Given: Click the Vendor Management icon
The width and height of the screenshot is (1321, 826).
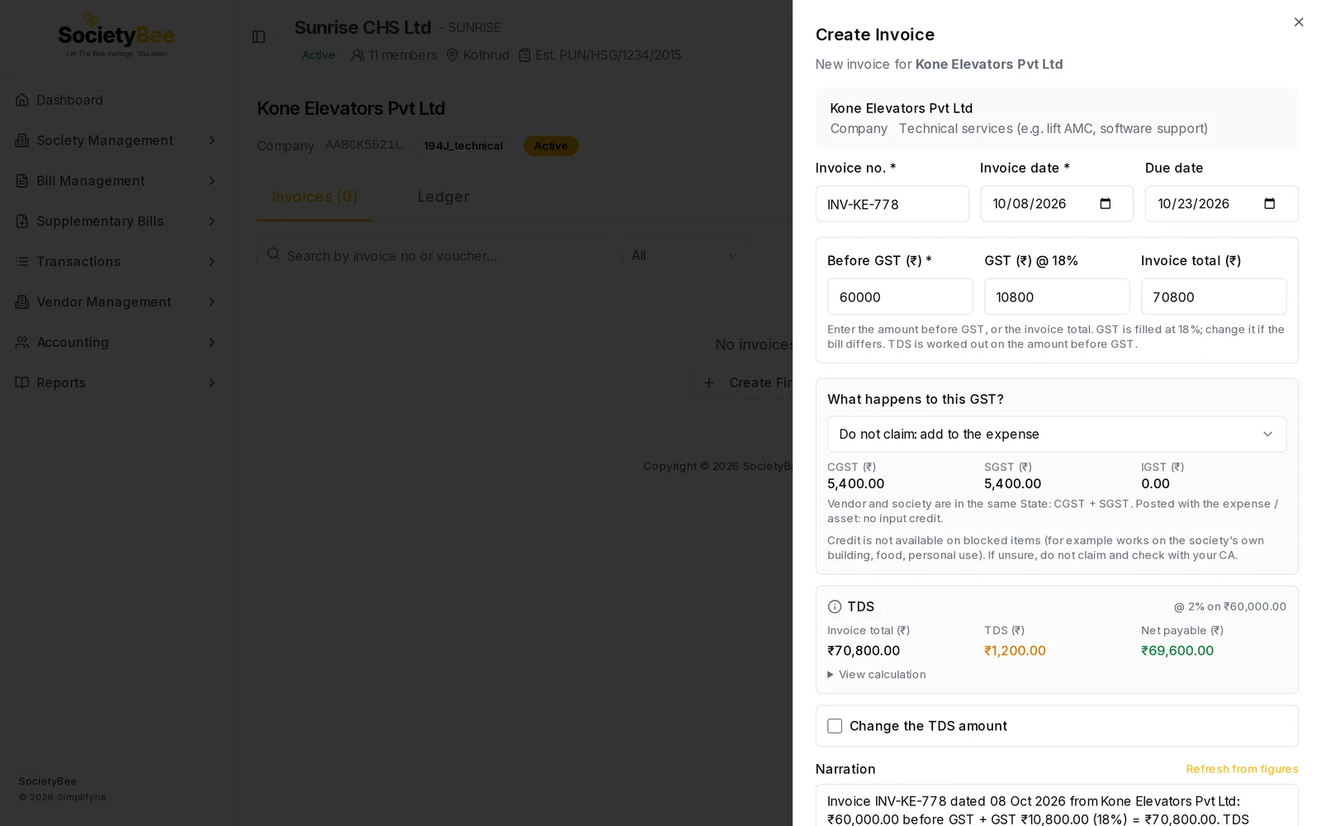Looking at the screenshot, I should coord(22,302).
